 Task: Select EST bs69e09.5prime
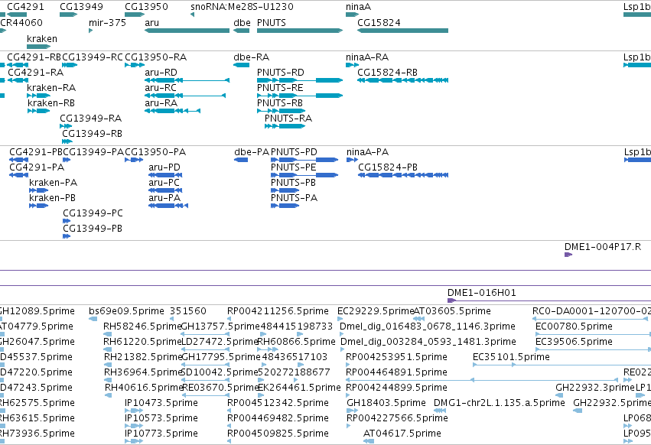point(93,319)
